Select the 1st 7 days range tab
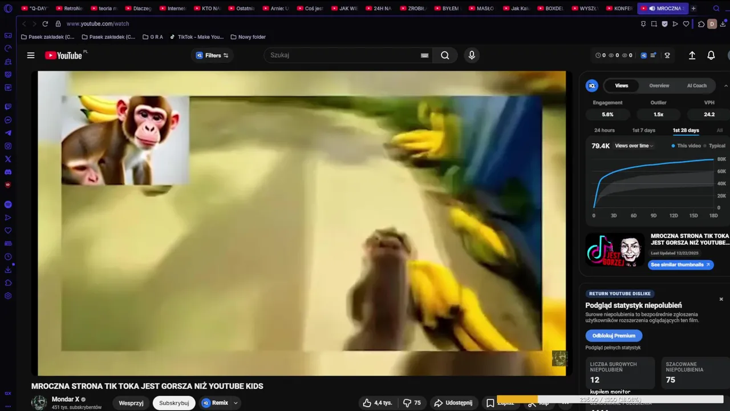Screen dimensions: 730x411 click(x=643, y=130)
